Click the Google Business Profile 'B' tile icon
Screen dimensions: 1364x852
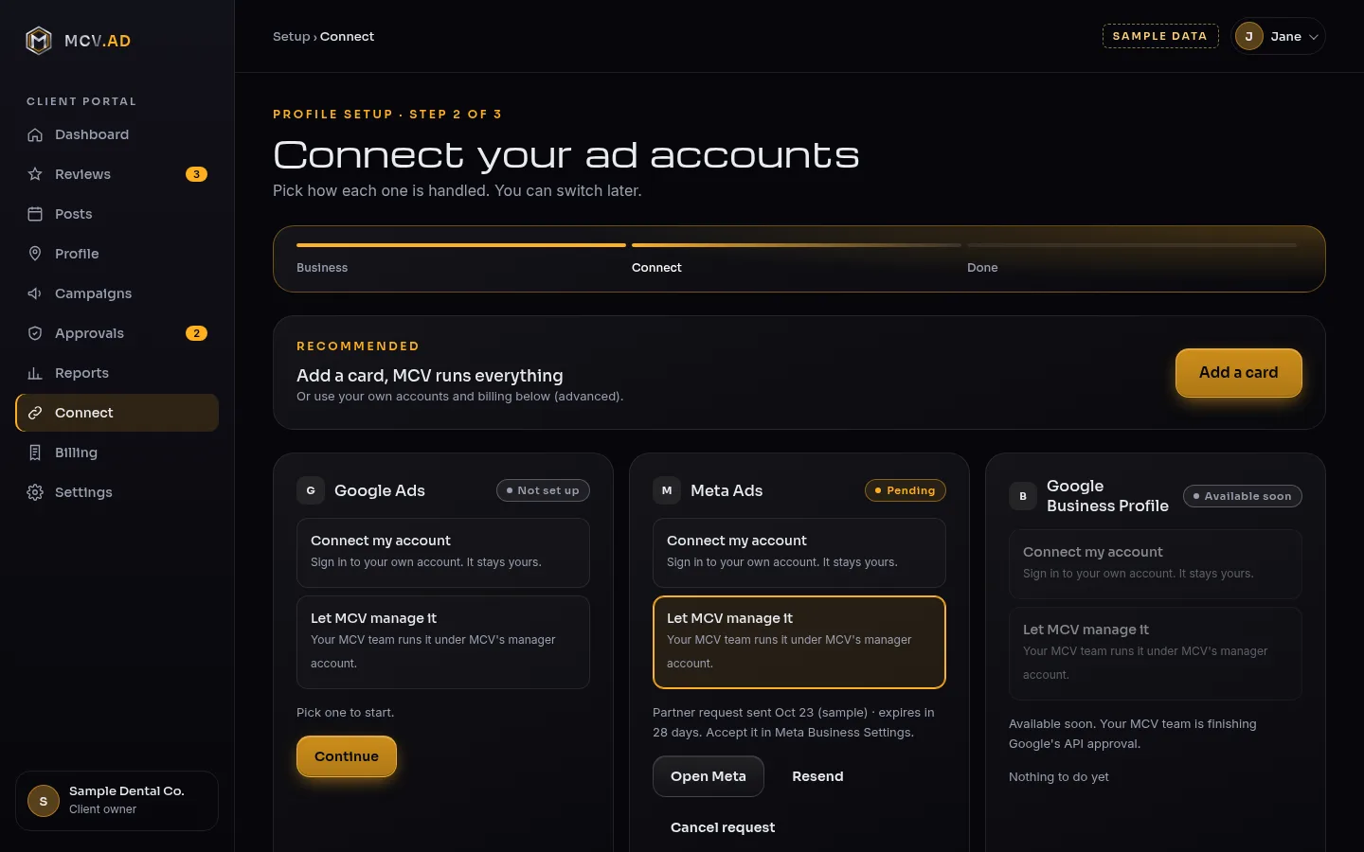[x=1023, y=496]
